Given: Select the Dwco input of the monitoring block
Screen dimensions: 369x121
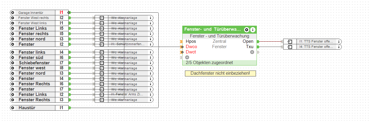Looking at the screenshot, I should pyautogui.click(x=191, y=47).
